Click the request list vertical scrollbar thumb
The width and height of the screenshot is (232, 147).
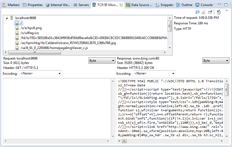(x=169, y=26)
